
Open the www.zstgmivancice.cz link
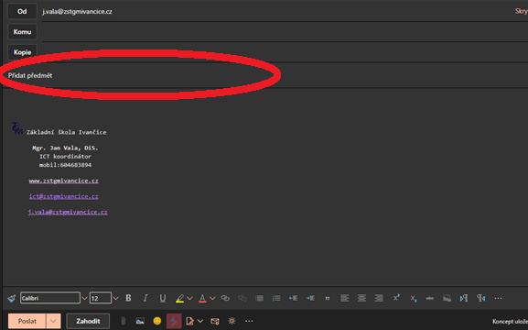pyautogui.click(x=64, y=181)
